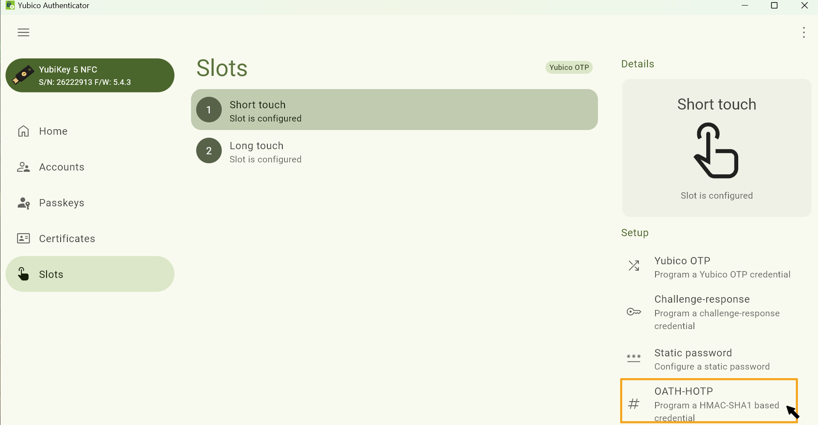Click the Accounts people icon
Screen dimensions: 818x425
pyautogui.click(x=23, y=167)
